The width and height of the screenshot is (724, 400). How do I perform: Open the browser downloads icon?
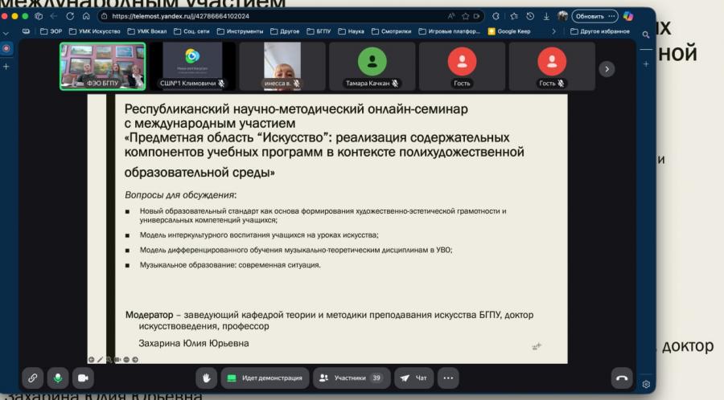[x=546, y=16]
